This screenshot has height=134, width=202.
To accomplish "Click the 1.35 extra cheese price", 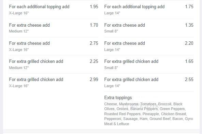I will click(189, 25).
